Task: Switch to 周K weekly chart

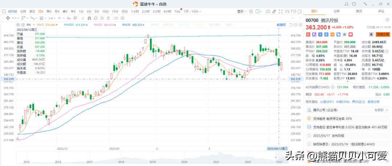Action: pos(49,12)
